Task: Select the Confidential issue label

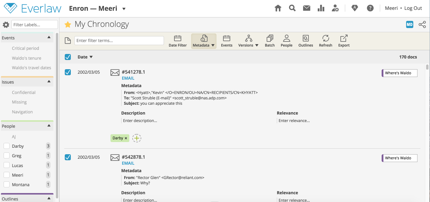Action: tap(24, 92)
